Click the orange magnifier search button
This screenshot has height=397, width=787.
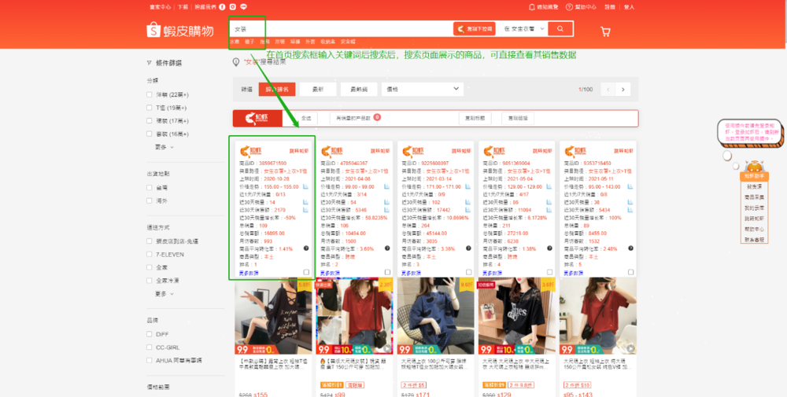coord(560,28)
